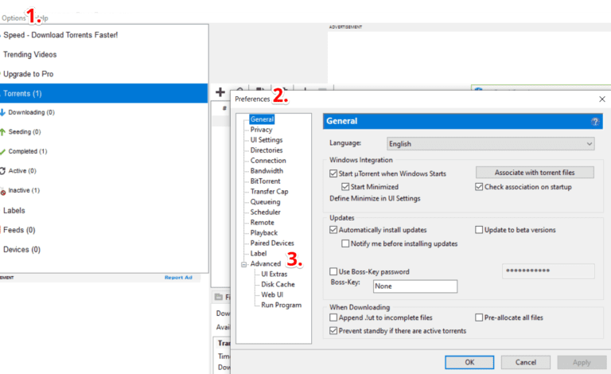
Task: Select Remote in preferences tree
Action: (263, 223)
